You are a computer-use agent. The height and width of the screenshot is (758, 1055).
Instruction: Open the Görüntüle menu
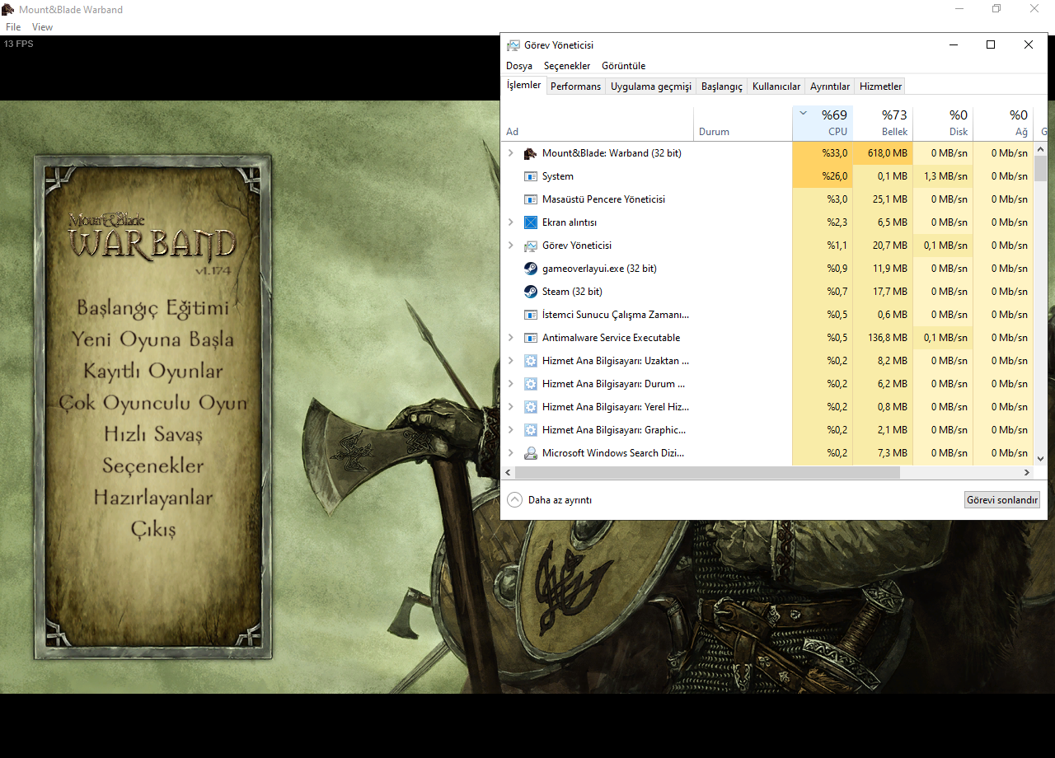coord(624,66)
